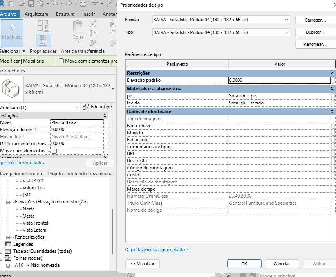Click the Nível field showing Planta Baixa
The image size is (336, 277).
click(77, 122)
